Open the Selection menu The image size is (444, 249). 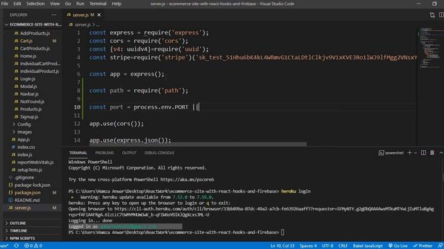[35, 3]
